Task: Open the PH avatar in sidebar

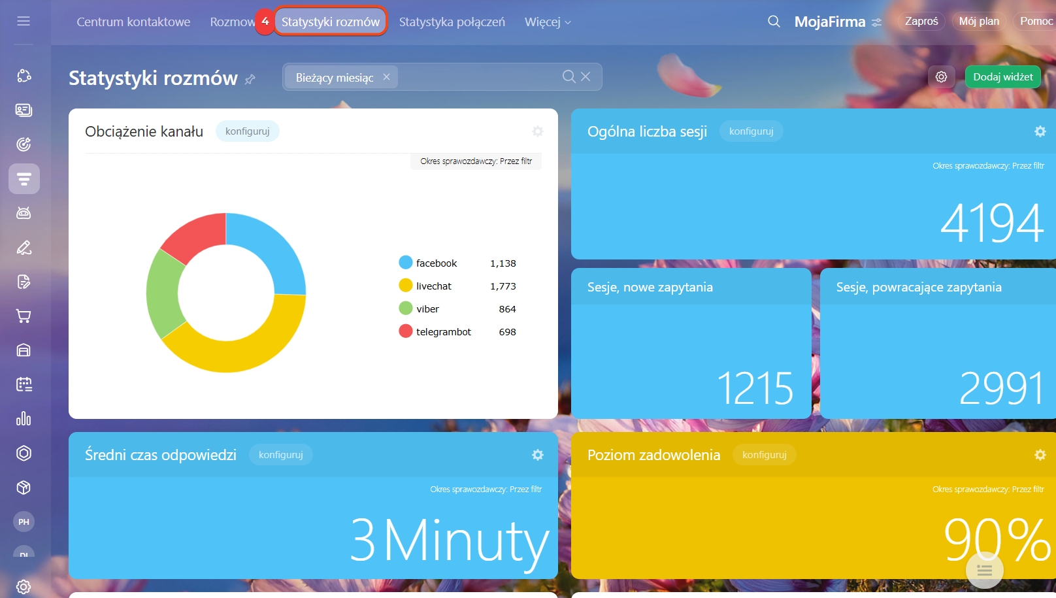Action: pyautogui.click(x=24, y=522)
